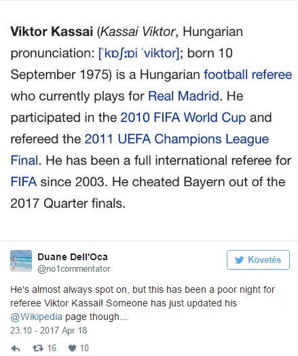
Task: Follow user with Követés button
Action: pyautogui.click(x=258, y=260)
